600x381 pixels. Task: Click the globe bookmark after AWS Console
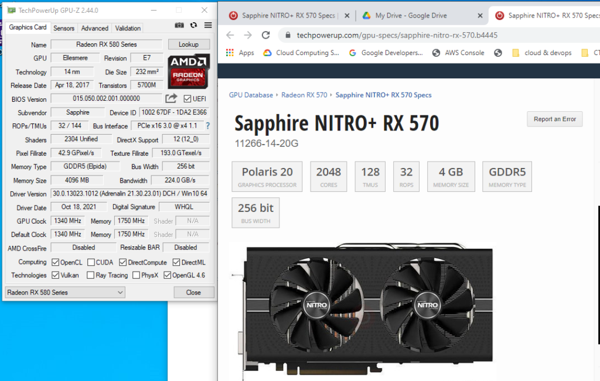498,53
